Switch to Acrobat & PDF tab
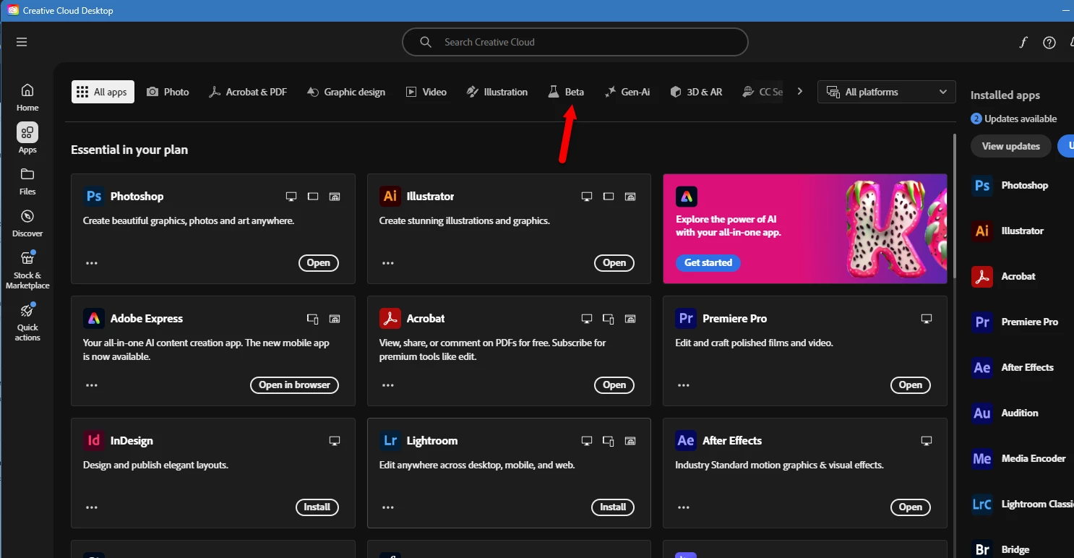This screenshot has width=1074, height=558. pos(248,92)
